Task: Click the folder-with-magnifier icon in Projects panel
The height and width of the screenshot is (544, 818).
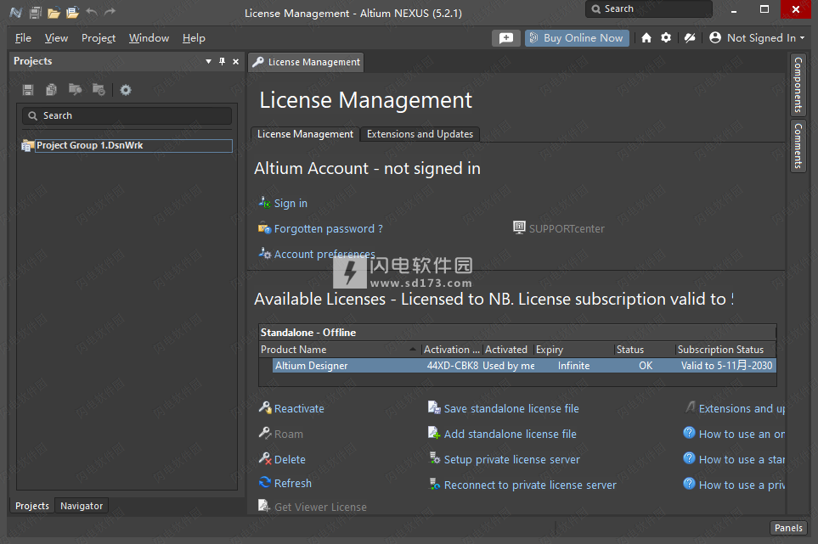Action: coord(75,90)
